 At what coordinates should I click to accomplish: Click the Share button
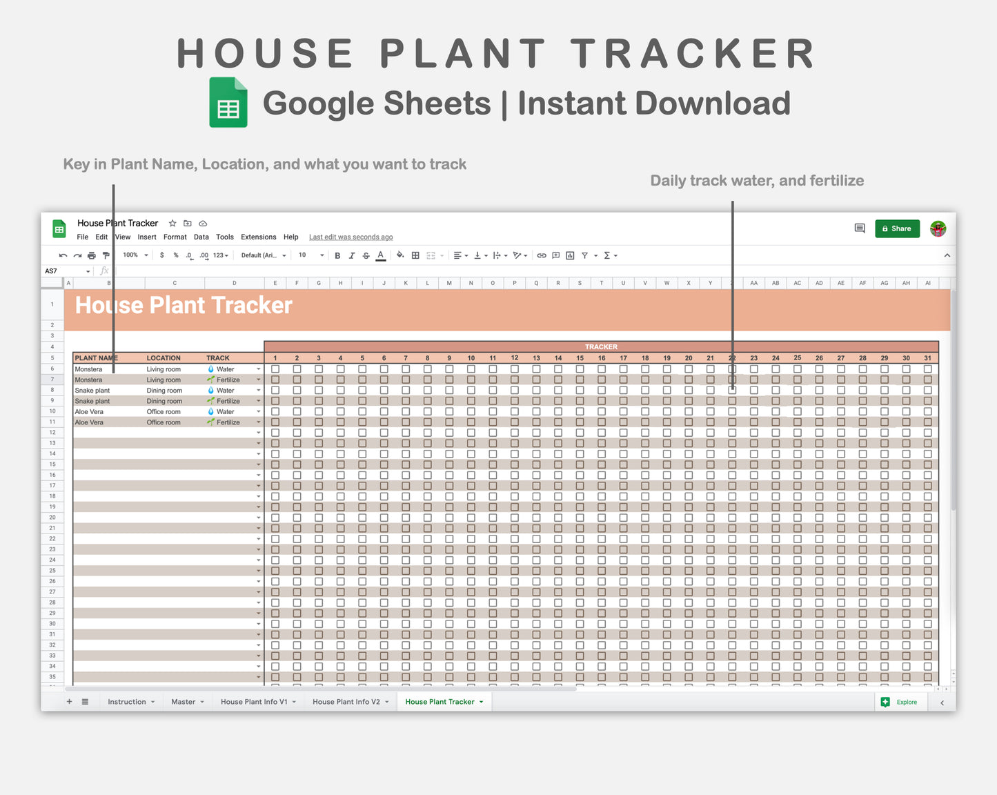(897, 228)
